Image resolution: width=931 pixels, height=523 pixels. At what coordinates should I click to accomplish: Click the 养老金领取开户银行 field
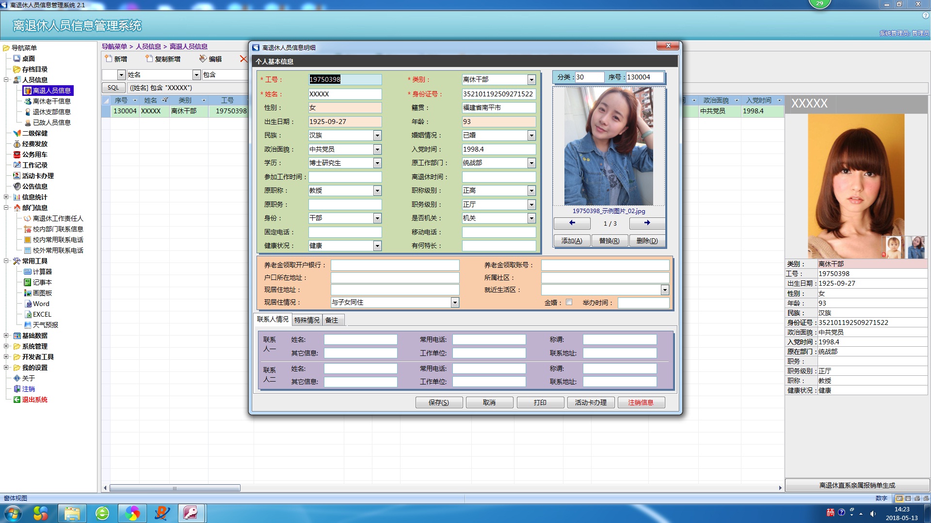coord(395,265)
